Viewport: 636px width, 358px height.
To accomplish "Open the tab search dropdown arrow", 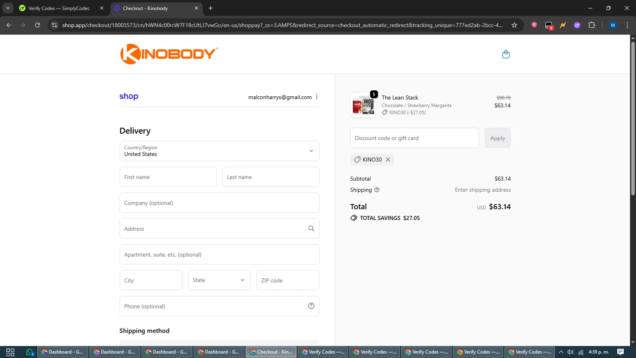I will [x=8, y=8].
